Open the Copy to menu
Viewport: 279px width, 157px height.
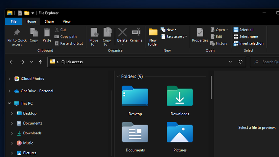[107, 37]
